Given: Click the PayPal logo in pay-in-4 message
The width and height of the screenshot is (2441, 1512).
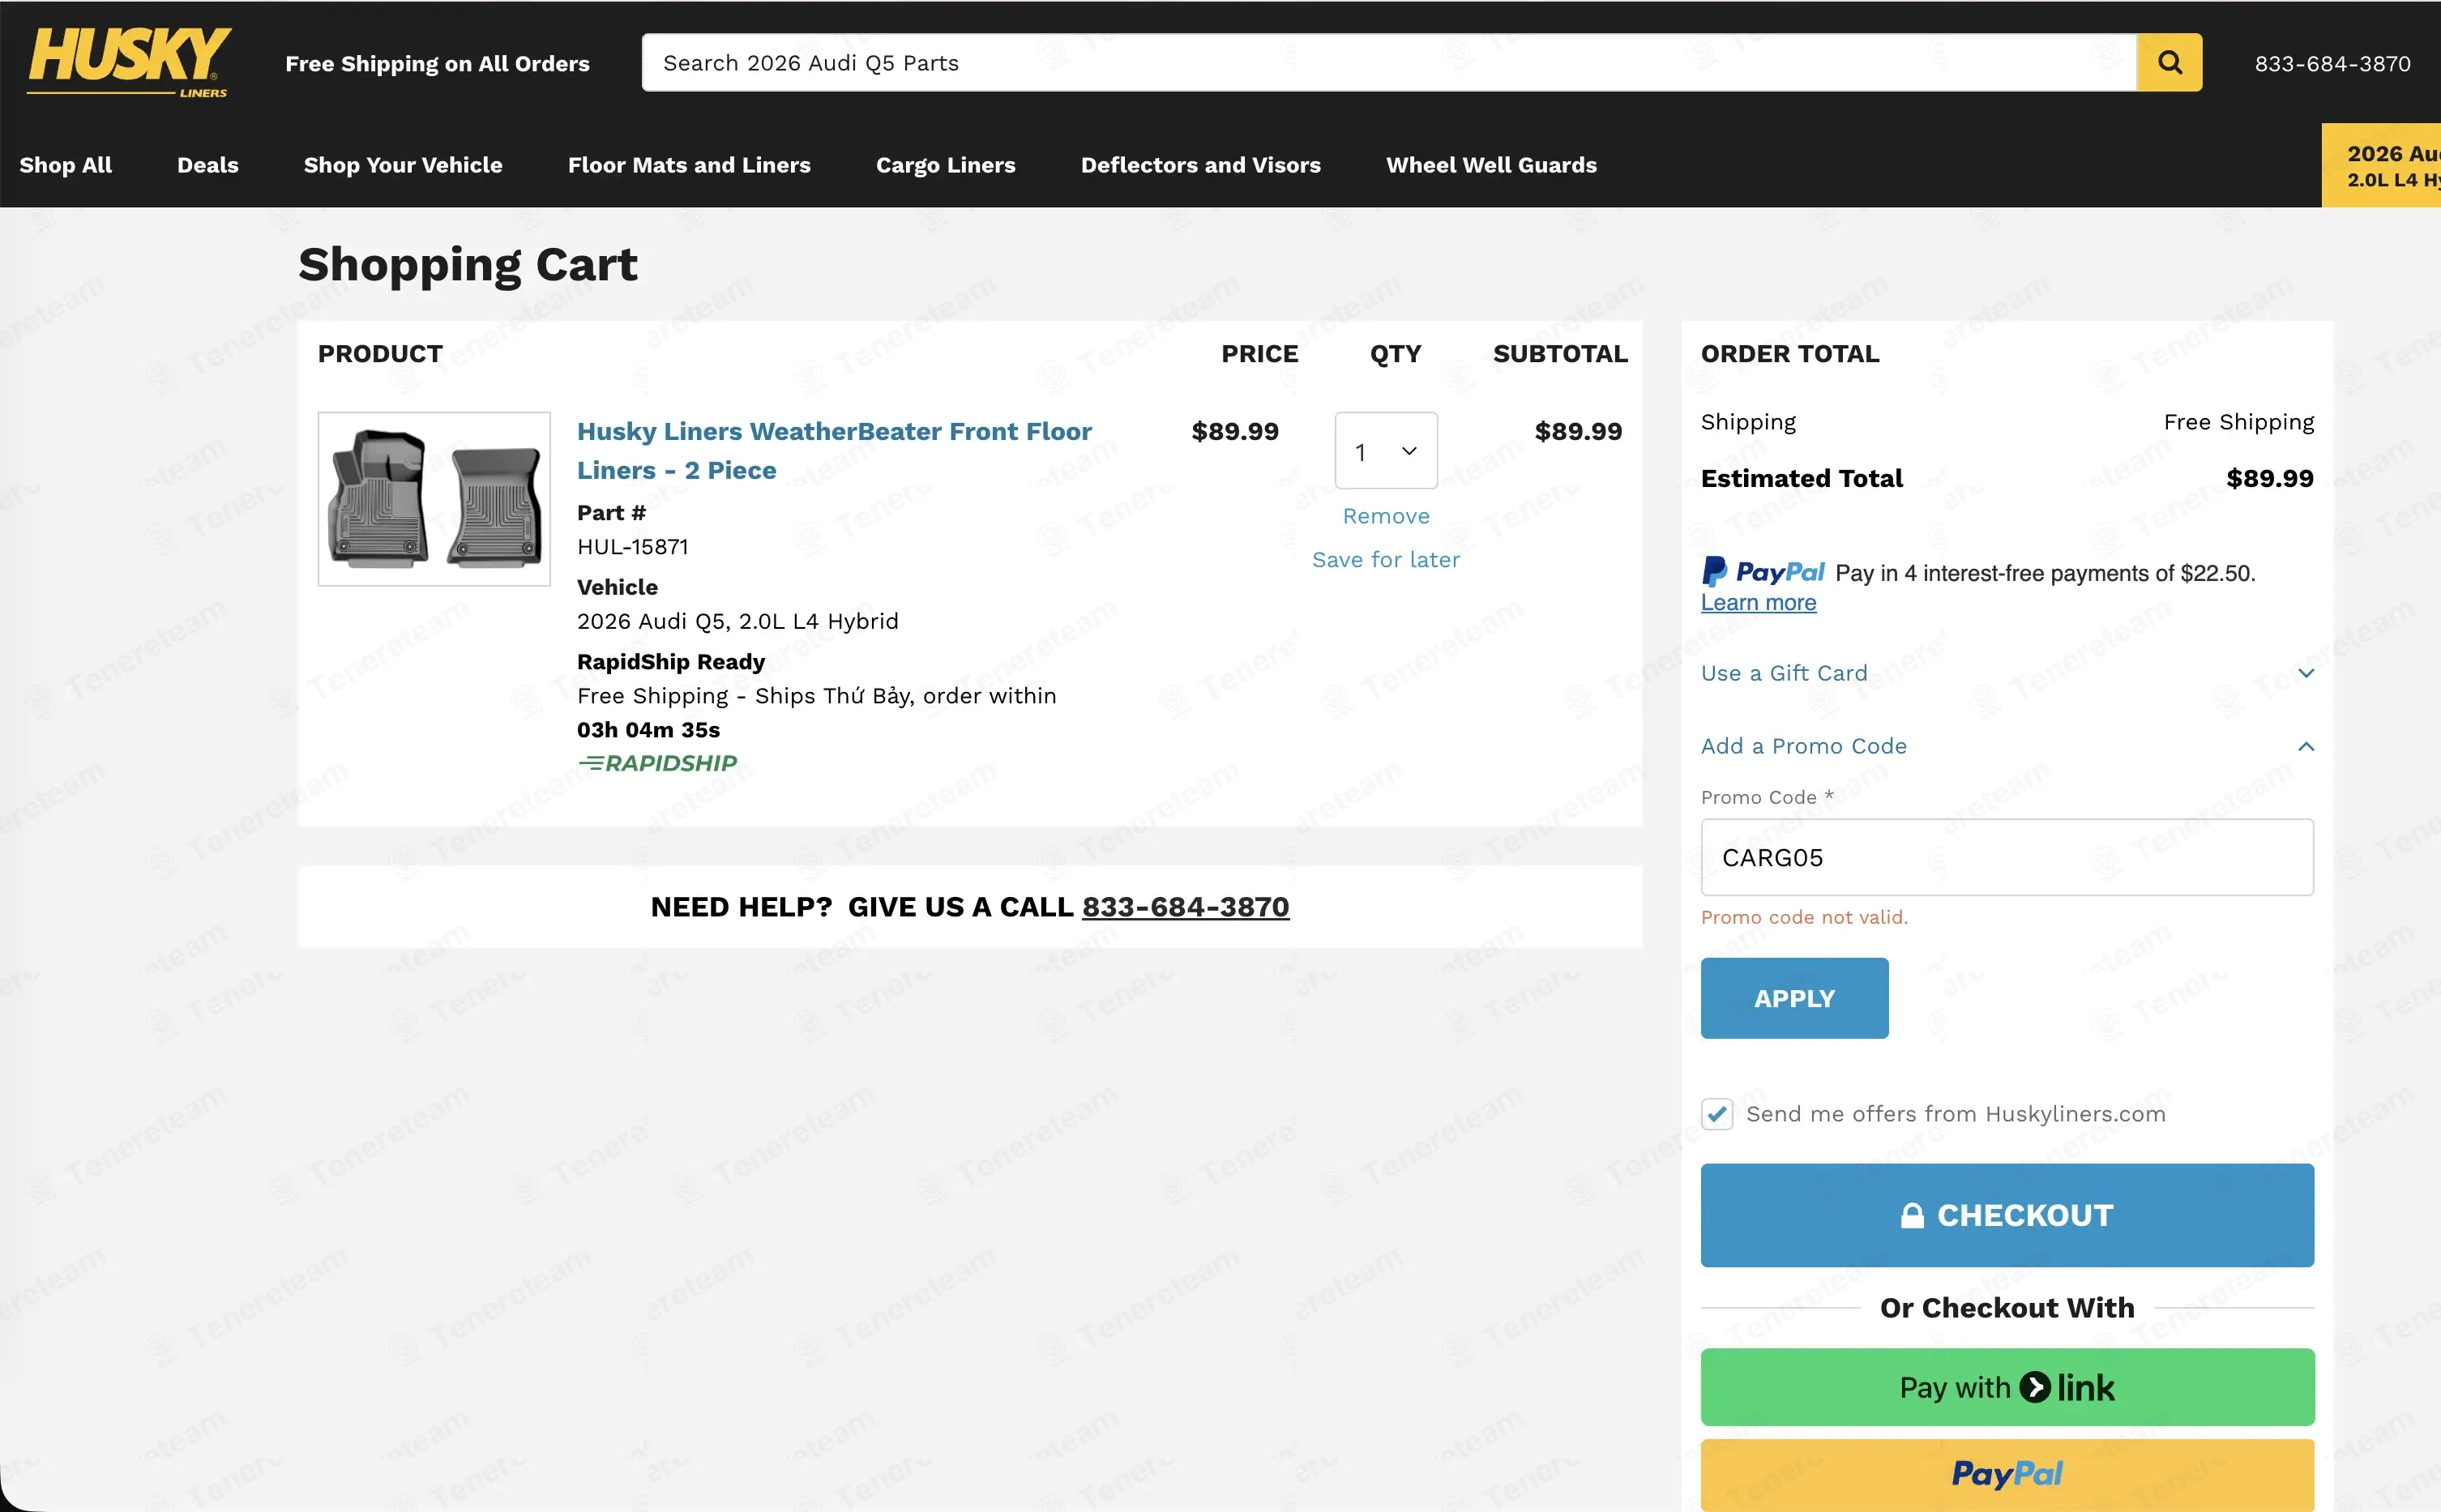Looking at the screenshot, I should pyautogui.click(x=1763, y=572).
